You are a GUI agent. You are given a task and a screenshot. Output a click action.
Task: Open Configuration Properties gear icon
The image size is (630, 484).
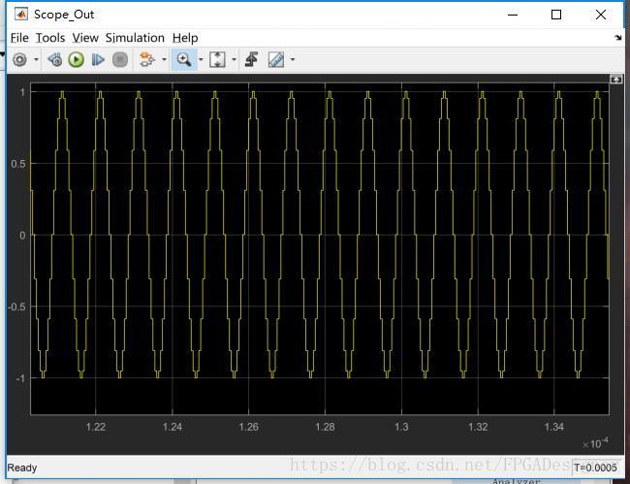click(19, 60)
